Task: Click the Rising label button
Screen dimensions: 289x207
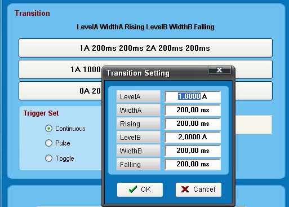Action: [x=139, y=124]
